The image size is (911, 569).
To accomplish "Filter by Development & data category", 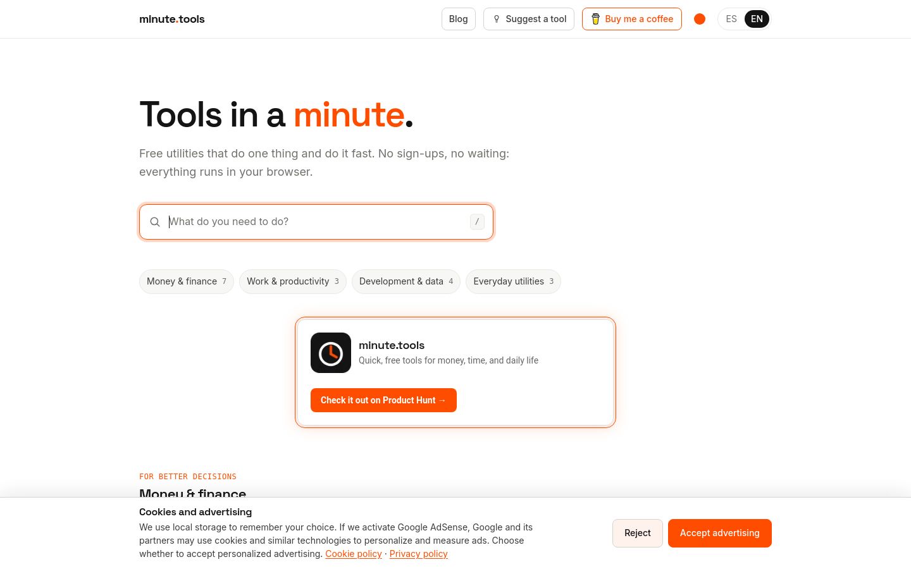I will 406,281.
